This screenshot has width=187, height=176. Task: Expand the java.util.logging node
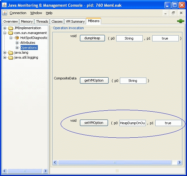[x=5, y=58]
